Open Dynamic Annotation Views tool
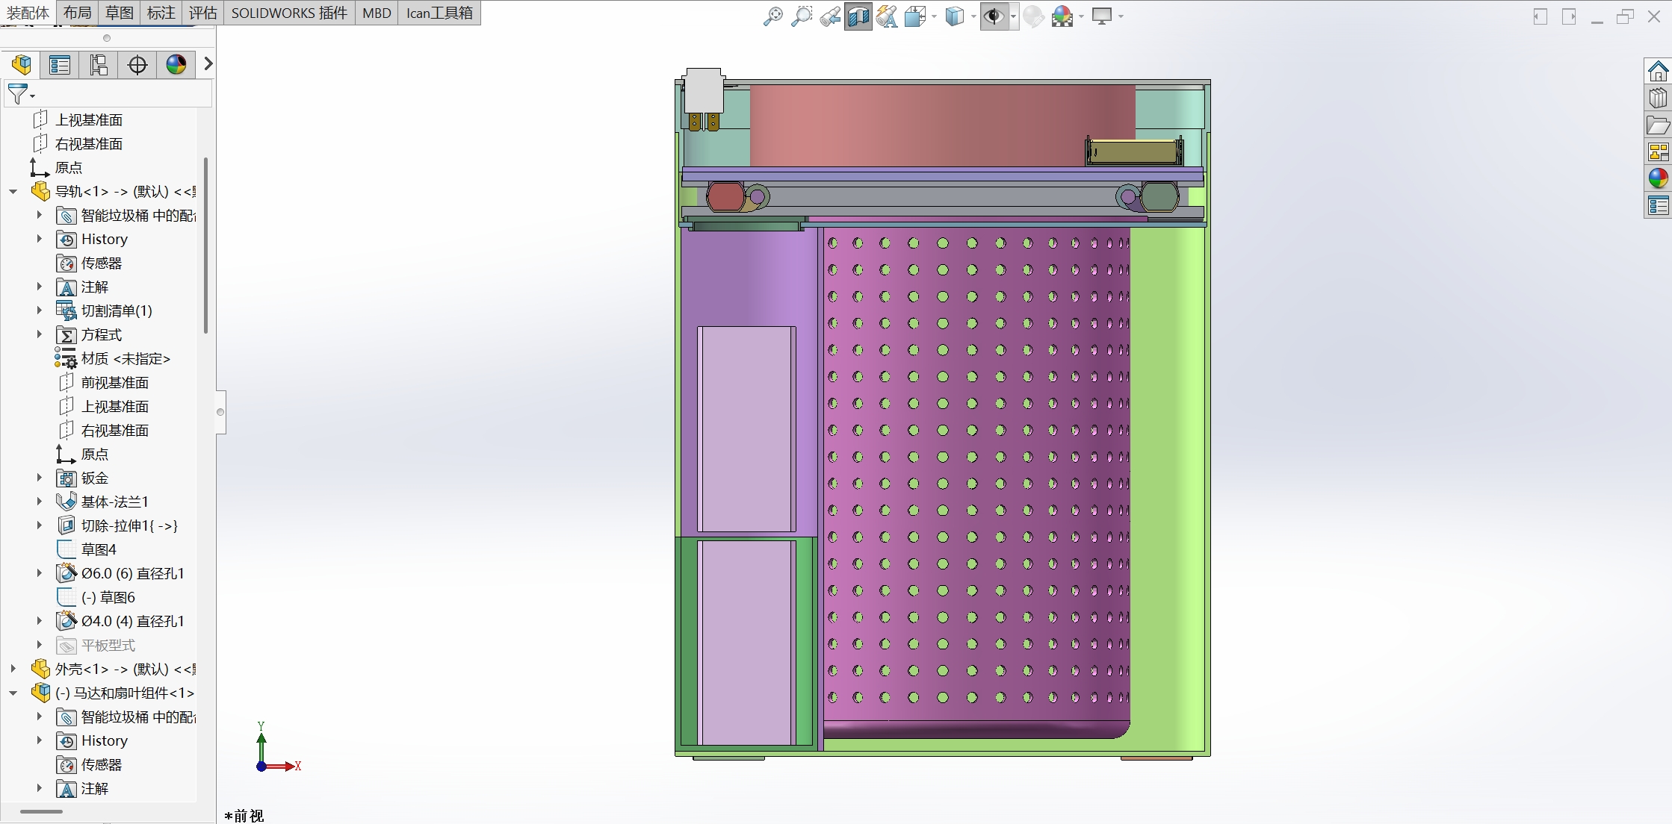The width and height of the screenshot is (1672, 824). pos(887,16)
